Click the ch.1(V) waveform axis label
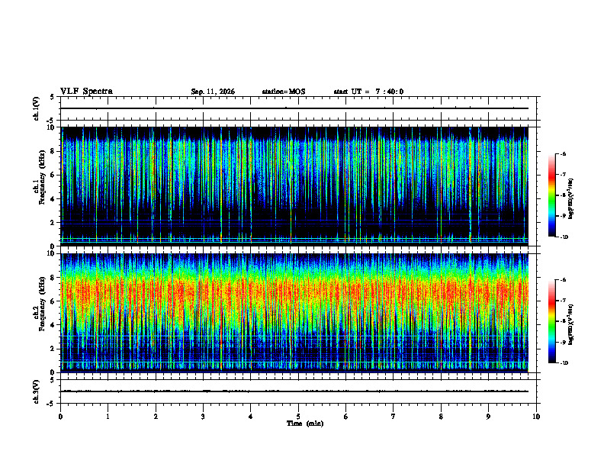 click(x=37, y=108)
